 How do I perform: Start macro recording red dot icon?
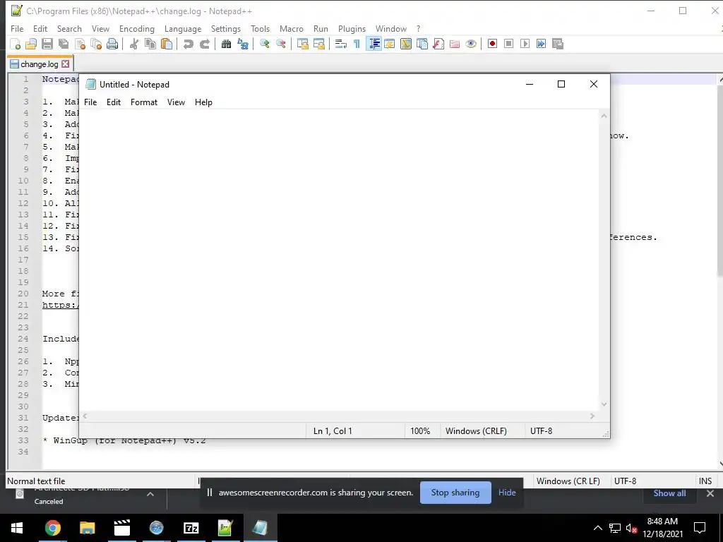pos(492,44)
